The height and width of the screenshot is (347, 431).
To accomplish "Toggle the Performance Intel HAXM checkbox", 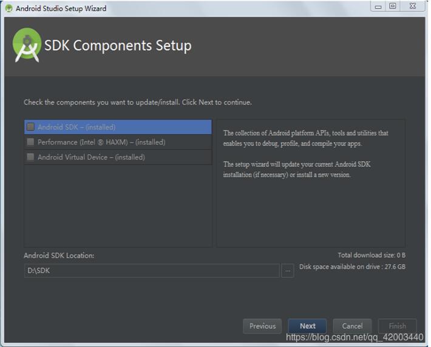I will click(30, 142).
